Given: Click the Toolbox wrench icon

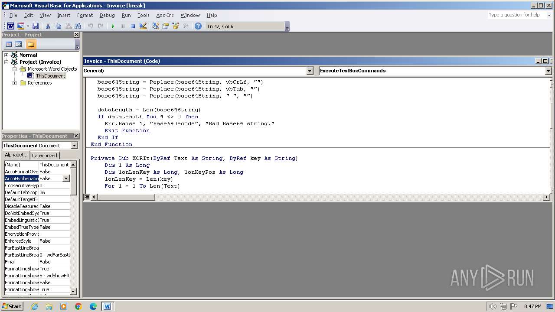Looking at the screenshot, I should (x=186, y=26).
